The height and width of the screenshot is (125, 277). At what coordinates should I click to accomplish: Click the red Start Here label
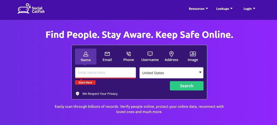(85, 83)
